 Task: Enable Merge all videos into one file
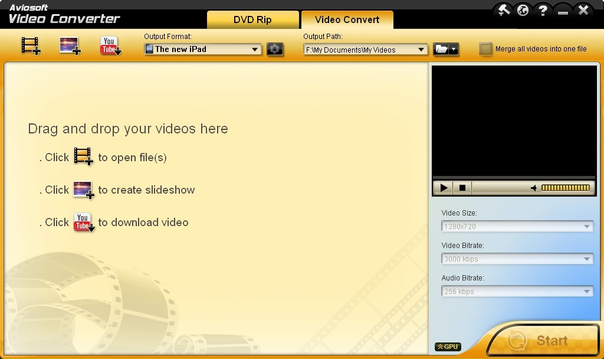point(485,49)
